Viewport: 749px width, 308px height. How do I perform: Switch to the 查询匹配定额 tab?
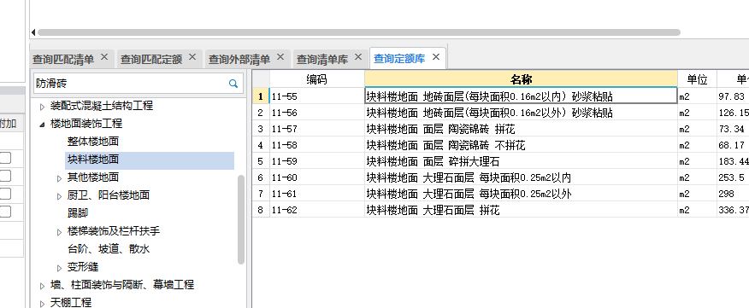tap(151, 59)
